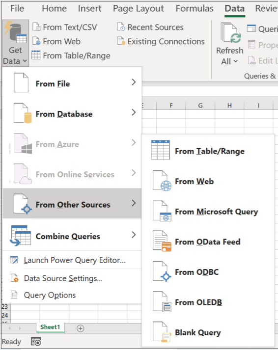
Task: Click From Other Sources page icon
Action: (22, 204)
